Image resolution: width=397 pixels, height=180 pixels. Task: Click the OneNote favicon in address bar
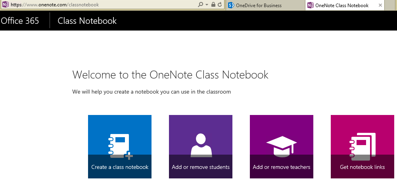coord(5,4)
